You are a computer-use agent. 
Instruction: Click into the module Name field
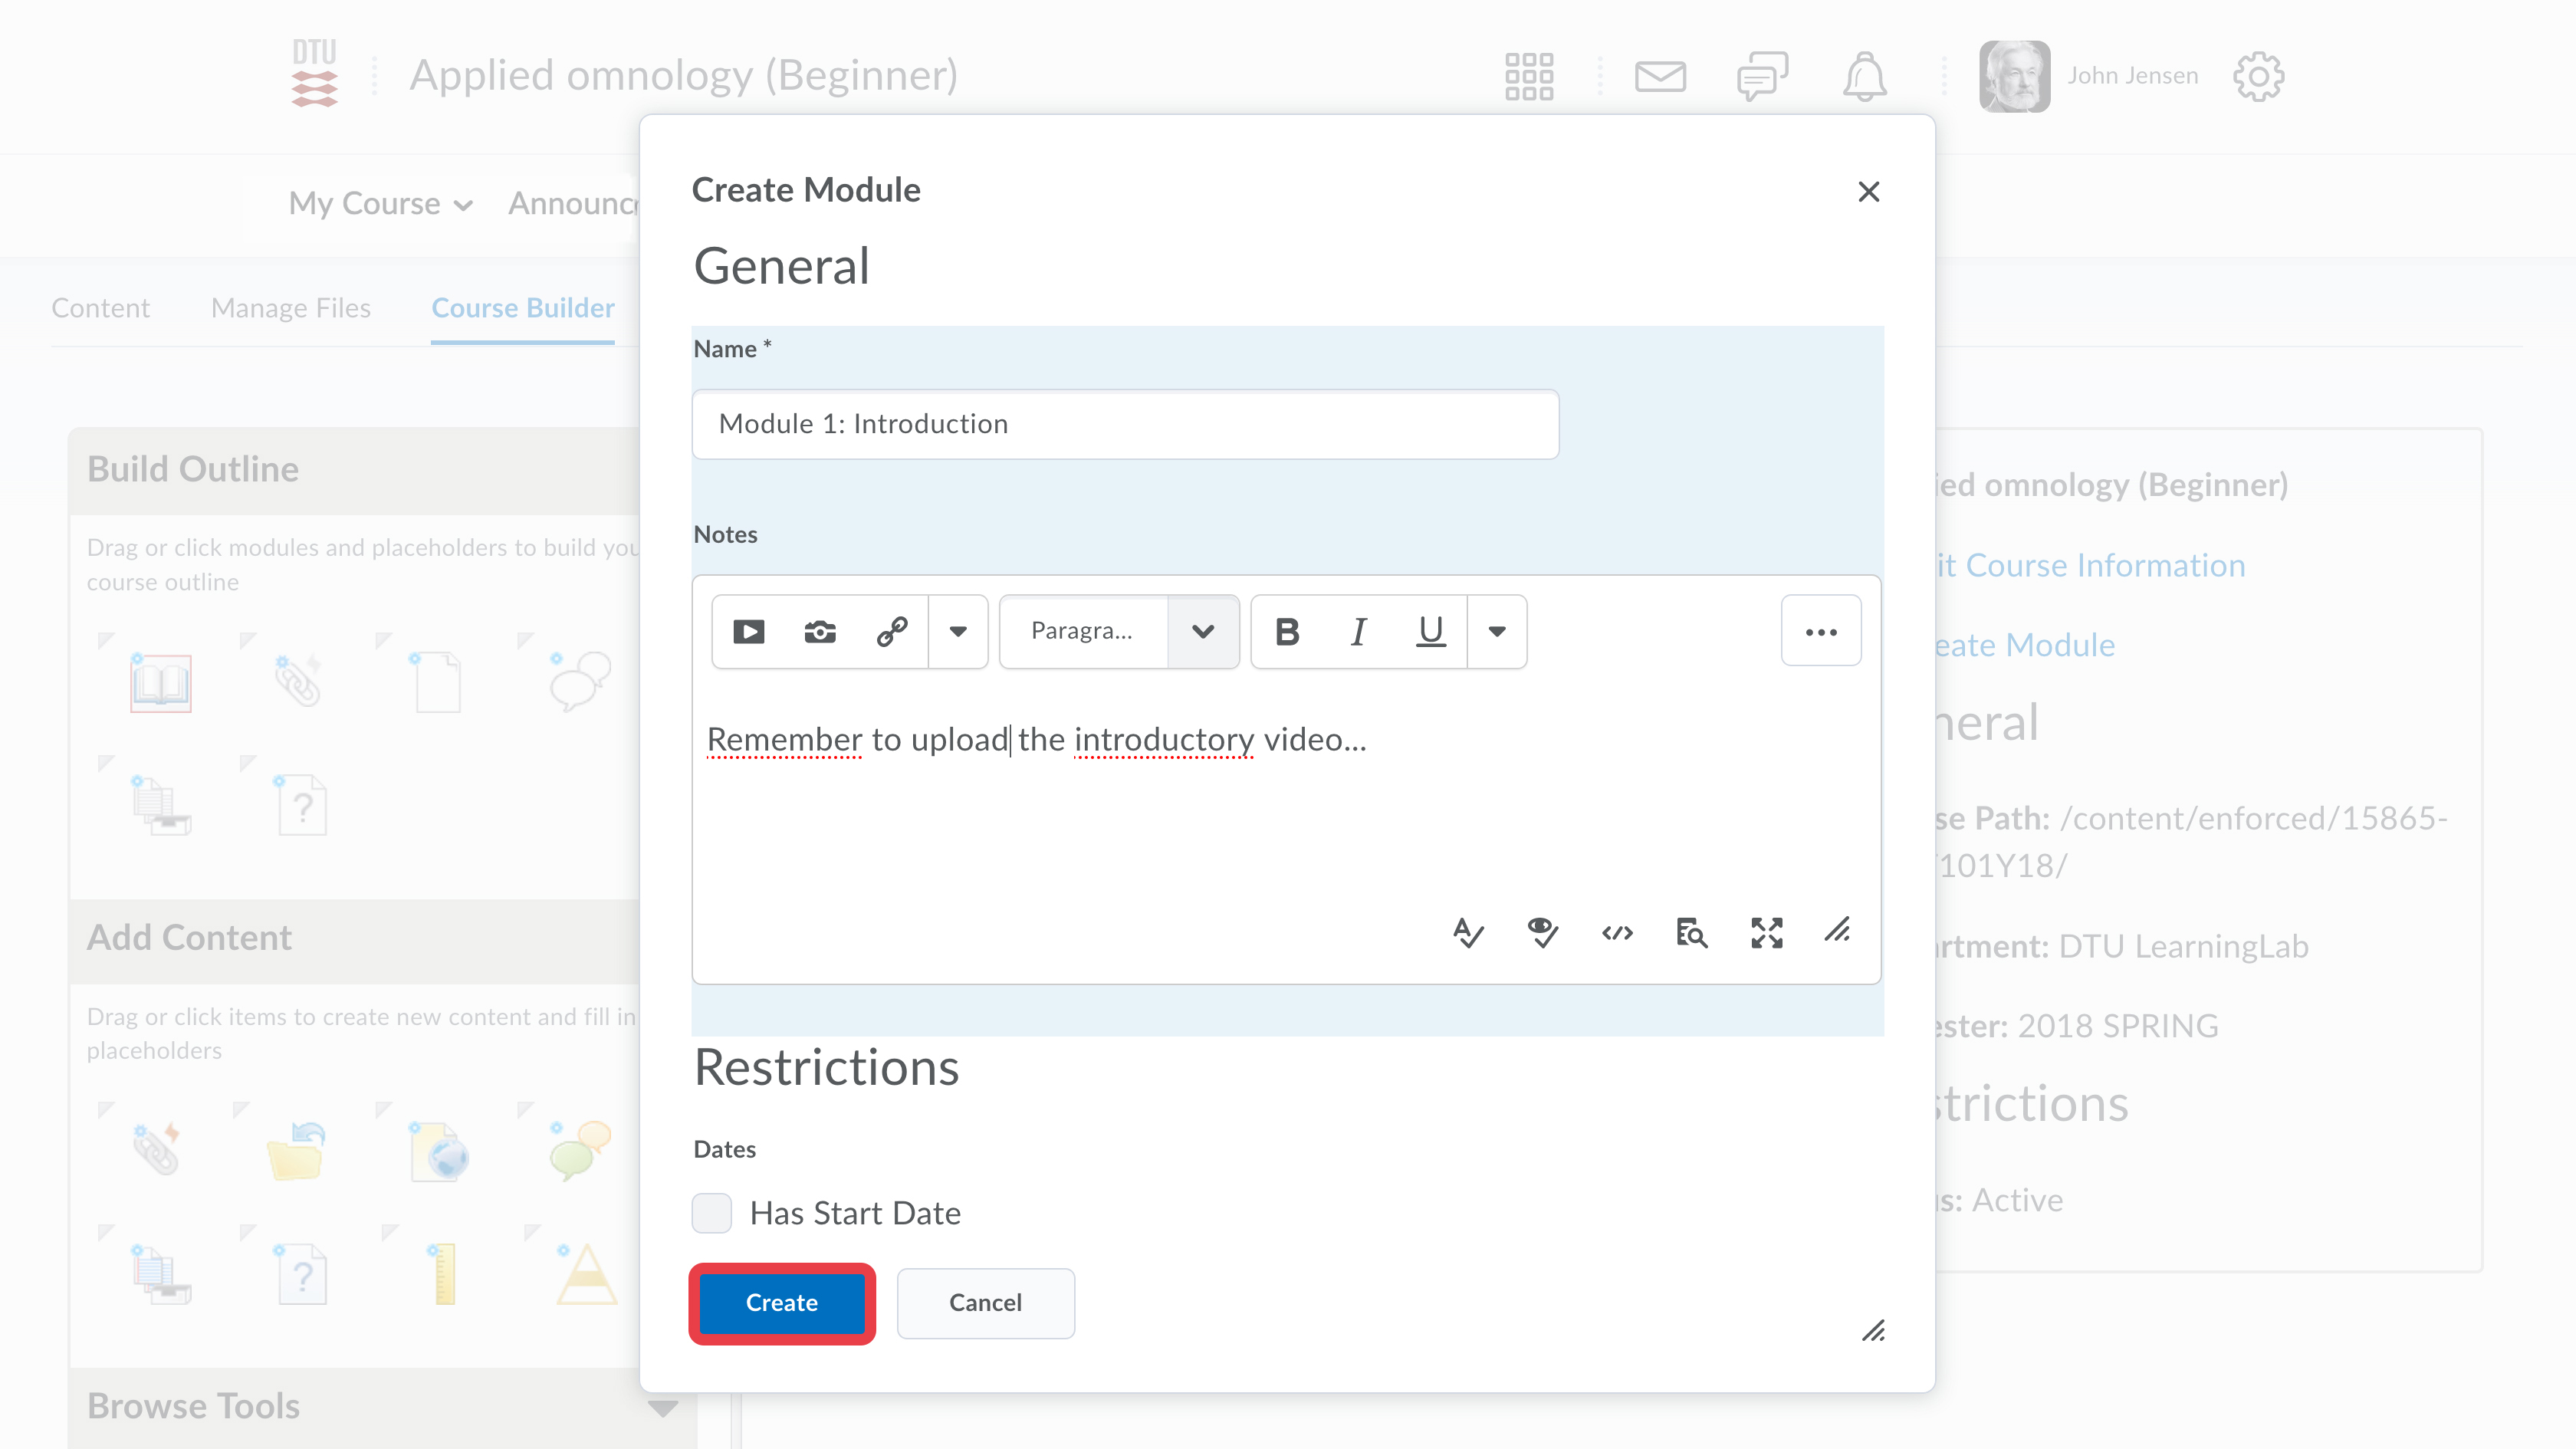[x=1125, y=425]
